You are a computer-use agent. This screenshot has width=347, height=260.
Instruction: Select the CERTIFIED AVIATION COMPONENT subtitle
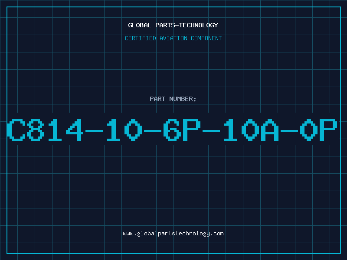173,38
